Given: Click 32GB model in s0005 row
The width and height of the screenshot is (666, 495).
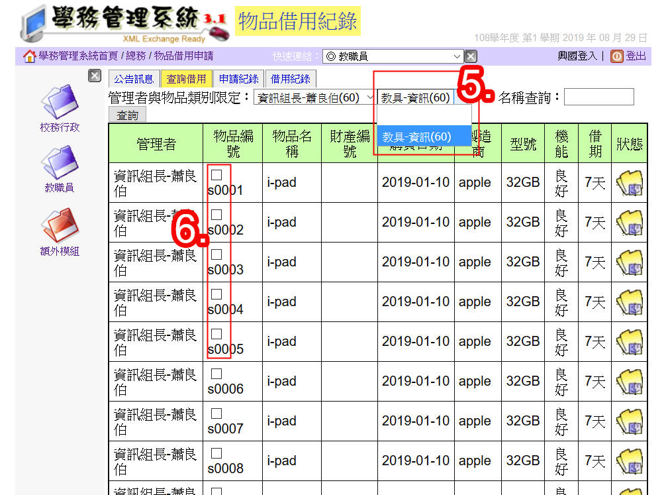Looking at the screenshot, I should [523, 341].
